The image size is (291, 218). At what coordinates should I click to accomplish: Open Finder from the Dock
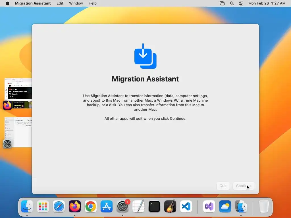pos(27,206)
